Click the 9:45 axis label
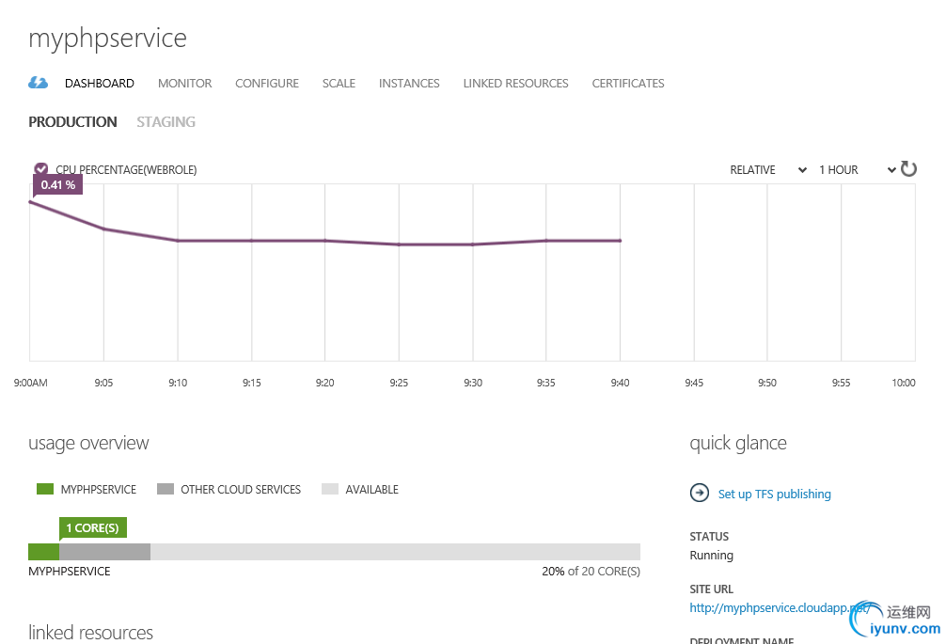Screen dimensions: 946x644 tap(694, 383)
